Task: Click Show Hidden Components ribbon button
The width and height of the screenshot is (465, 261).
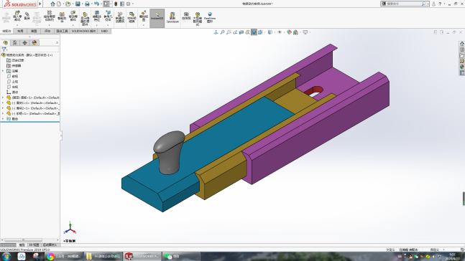Action: (85, 19)
